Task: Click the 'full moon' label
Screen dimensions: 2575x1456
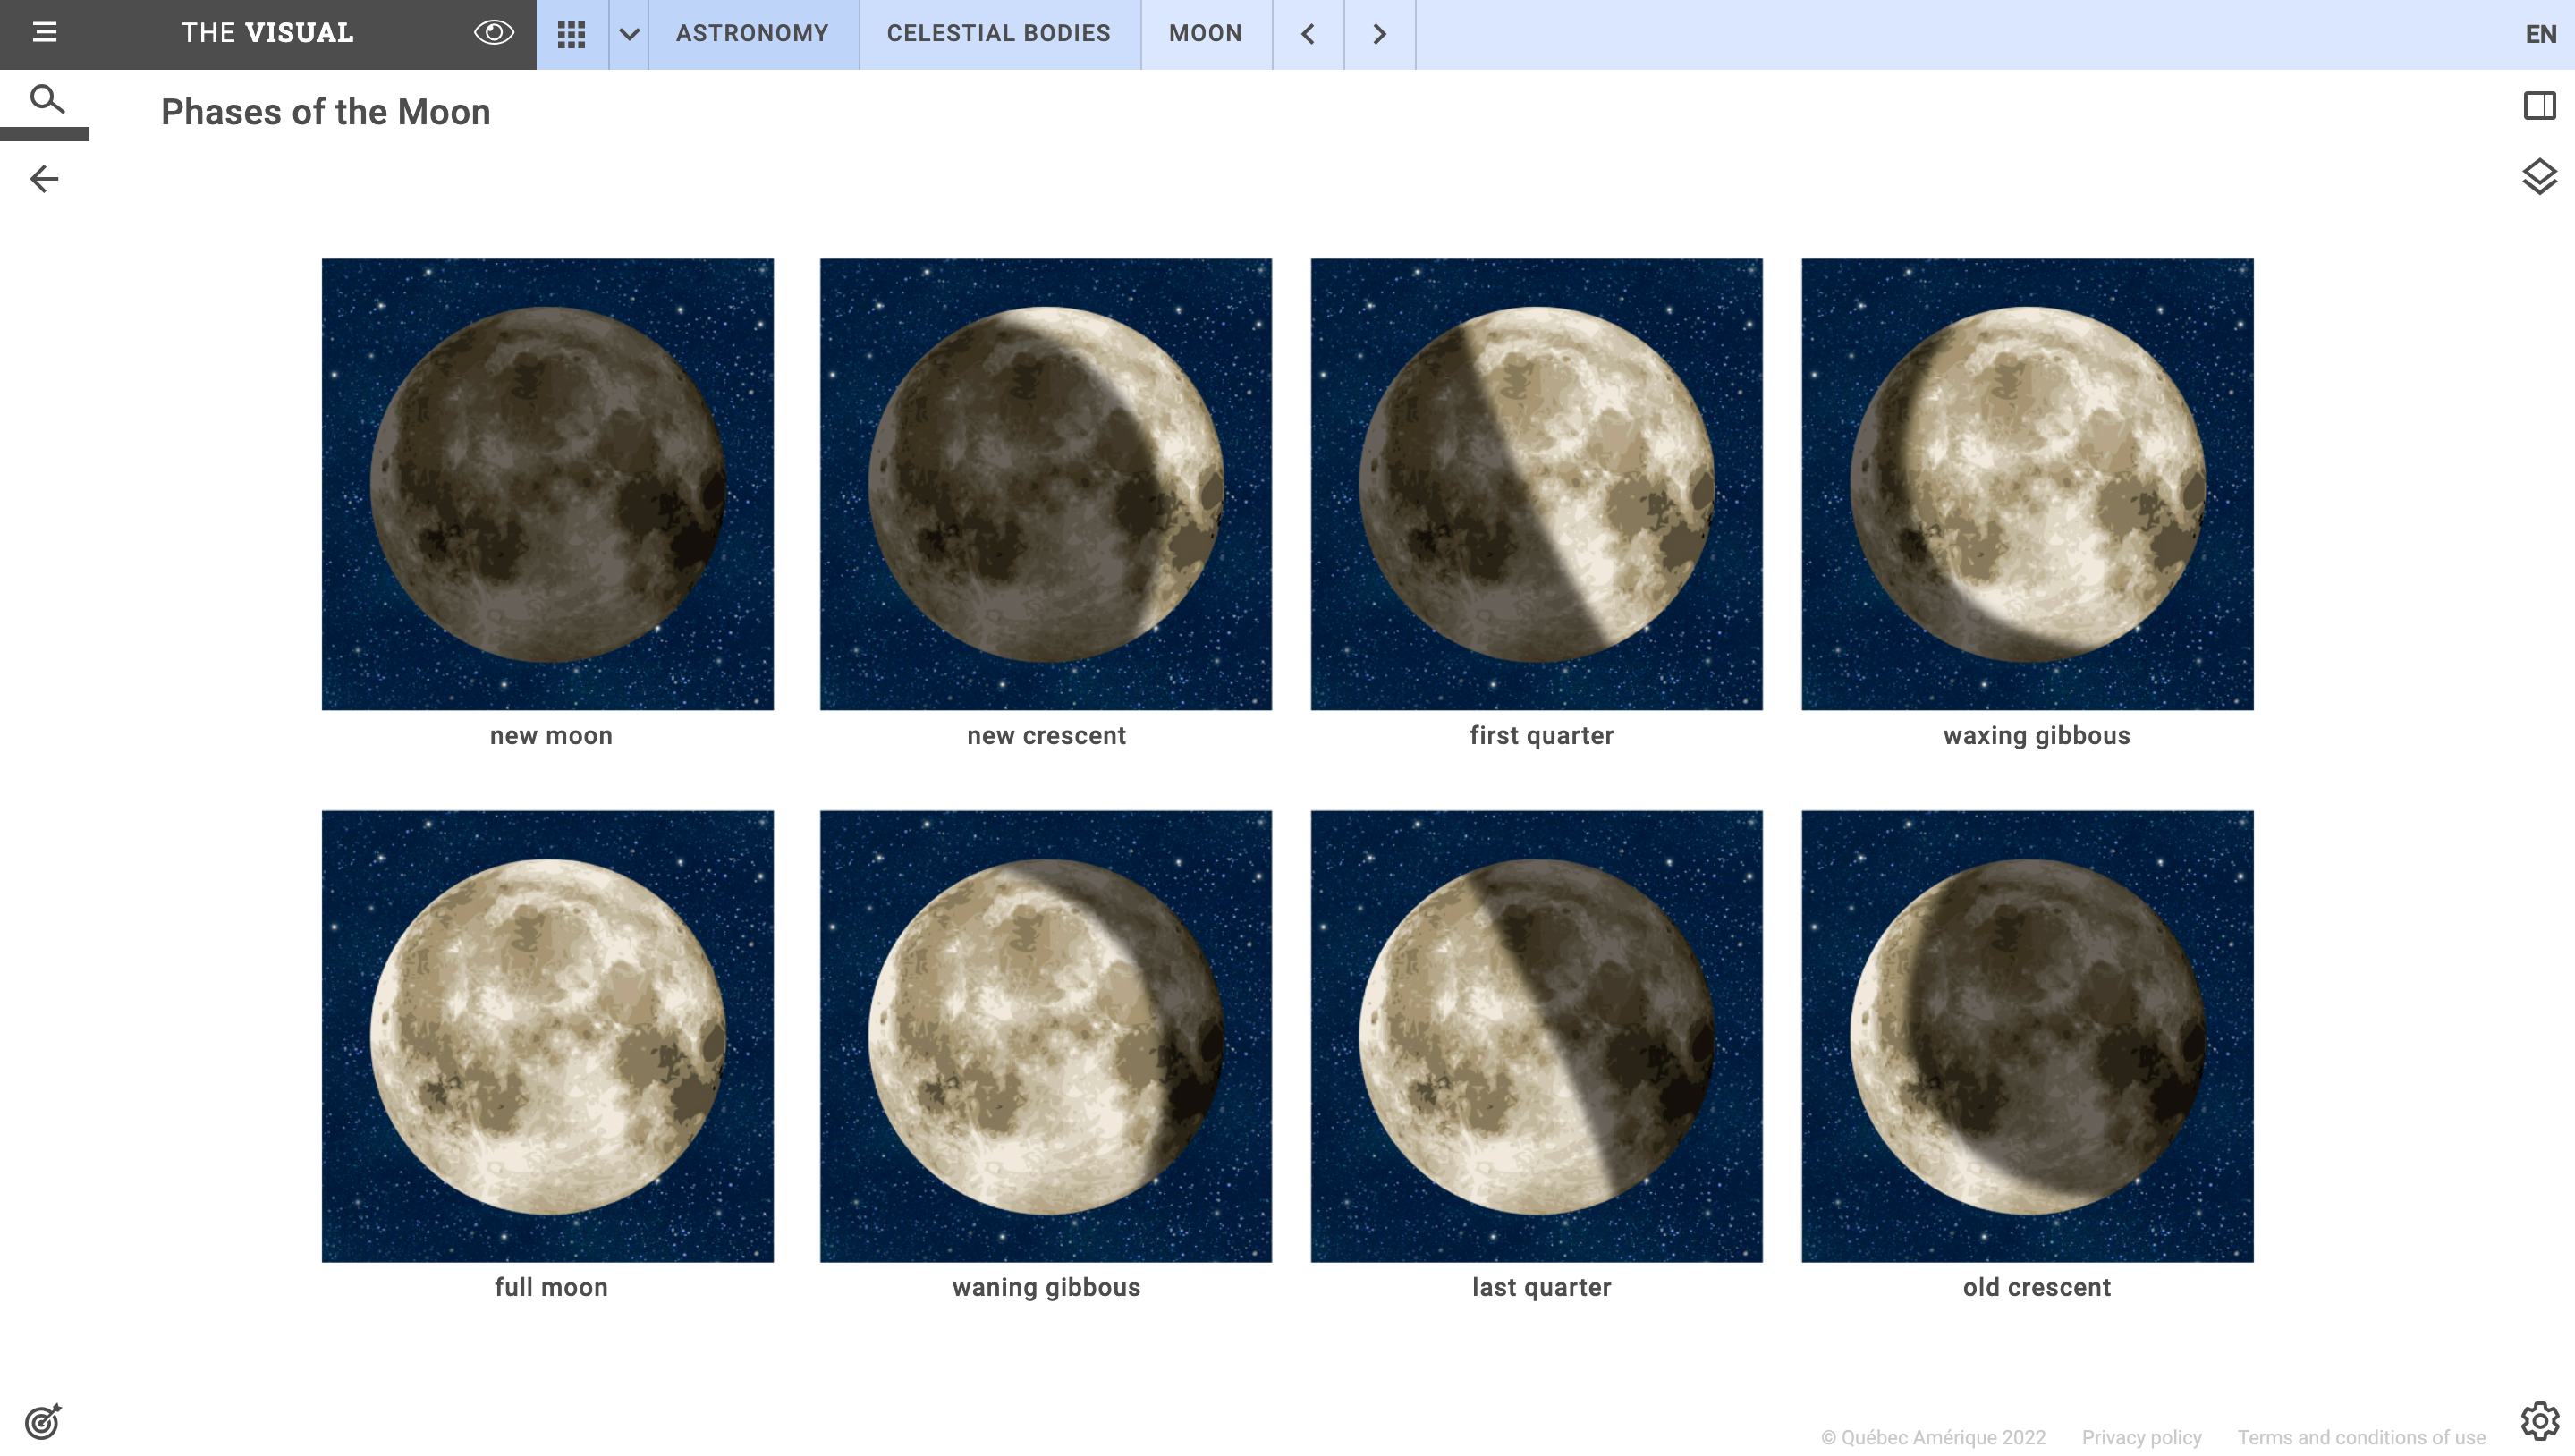Action: click(551, 1287)
